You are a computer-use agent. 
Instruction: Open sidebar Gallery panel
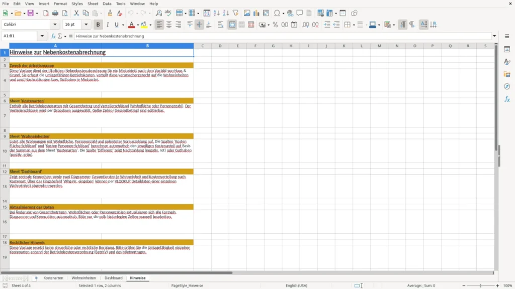tap(507, 74)
